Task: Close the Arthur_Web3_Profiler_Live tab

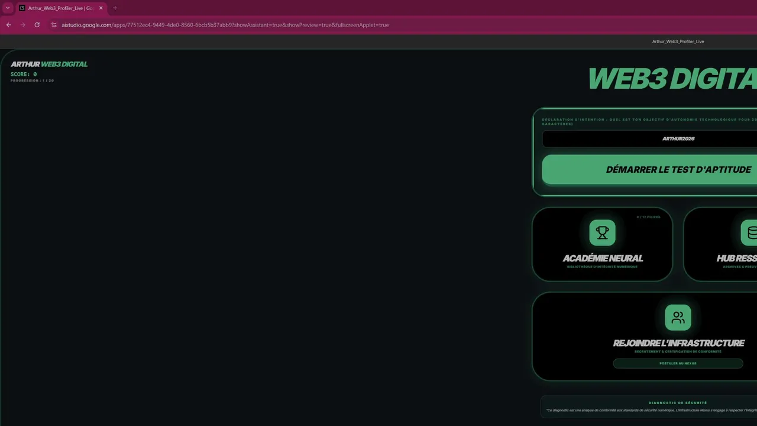Action: pyautogui.click(x=101, y=8)
